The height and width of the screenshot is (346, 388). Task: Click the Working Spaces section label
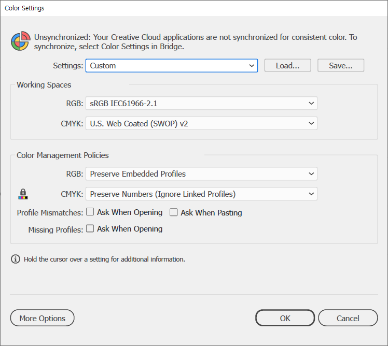44,84
